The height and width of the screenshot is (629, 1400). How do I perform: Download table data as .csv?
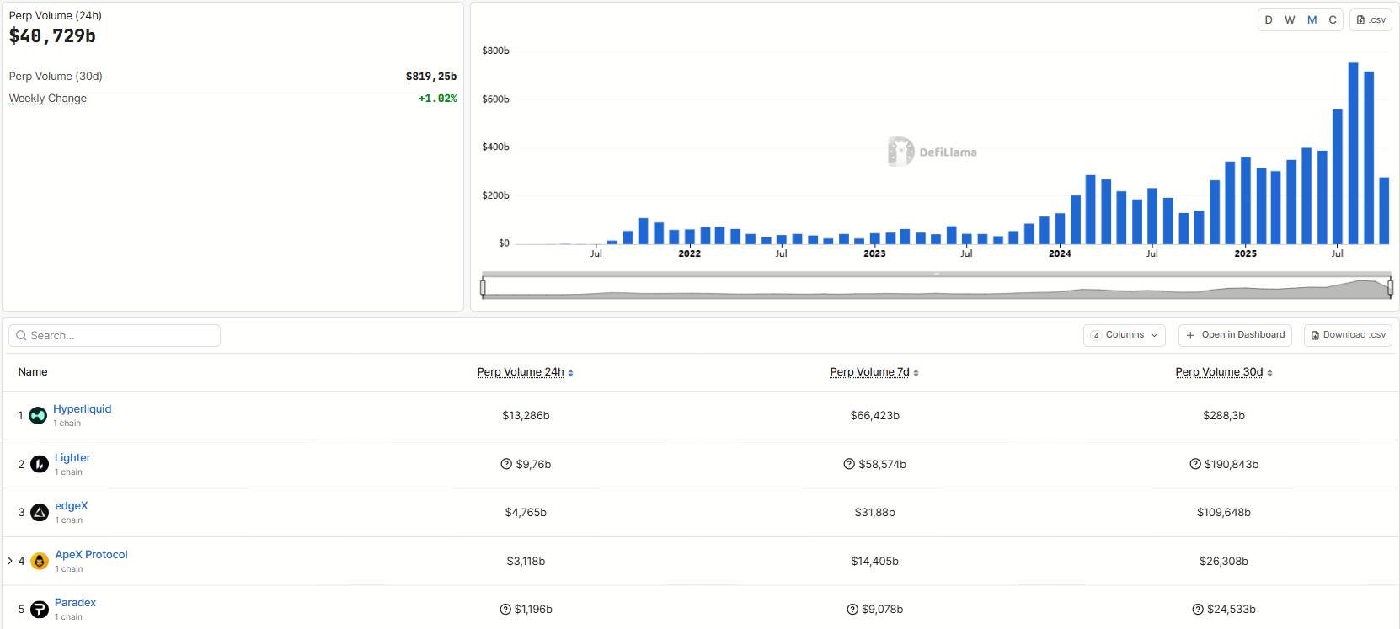tap(1348, 335)
